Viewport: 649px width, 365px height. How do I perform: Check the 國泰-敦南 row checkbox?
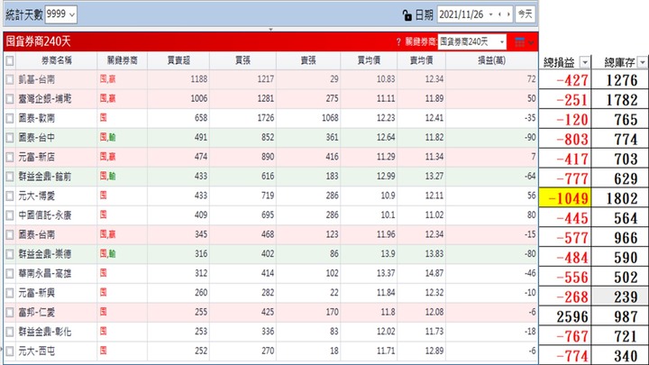click(x=10, y=118)
